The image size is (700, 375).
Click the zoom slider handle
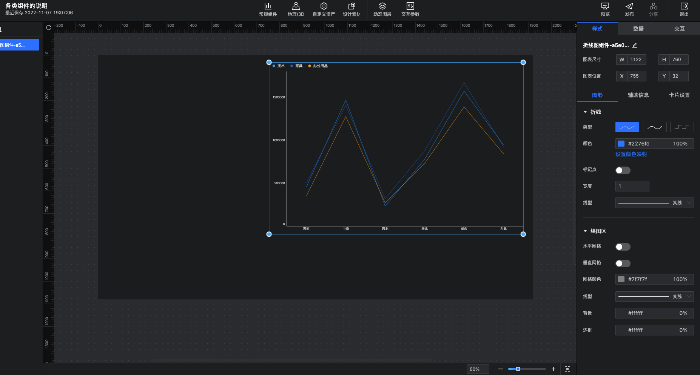(518, 369)
